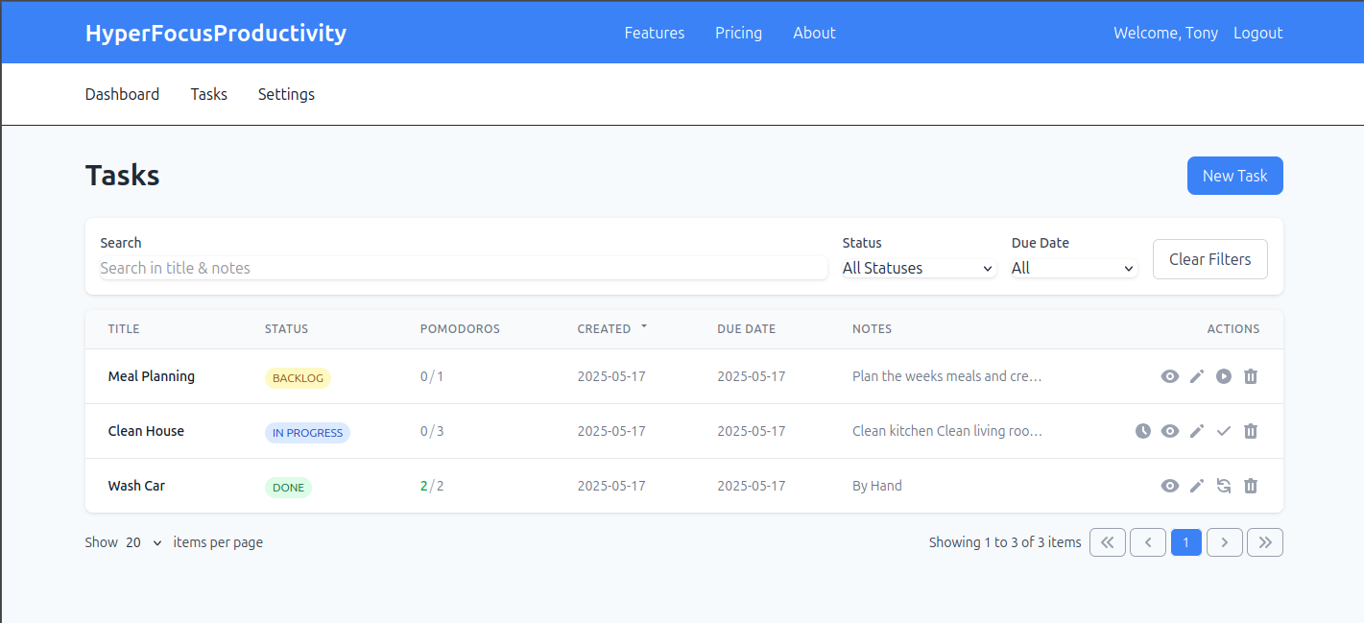This screenshot has height=623, width=1364.
Task: Edit the Meal Planning task (pencil icon)
Action: tap(1196, 376)
